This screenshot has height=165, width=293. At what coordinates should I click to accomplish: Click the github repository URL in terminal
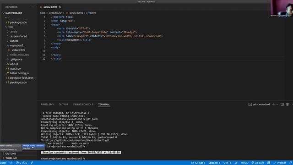[77, 140]
